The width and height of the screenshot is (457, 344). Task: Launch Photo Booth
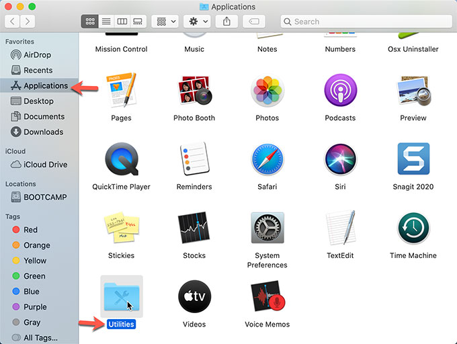[x=194, y=90]
